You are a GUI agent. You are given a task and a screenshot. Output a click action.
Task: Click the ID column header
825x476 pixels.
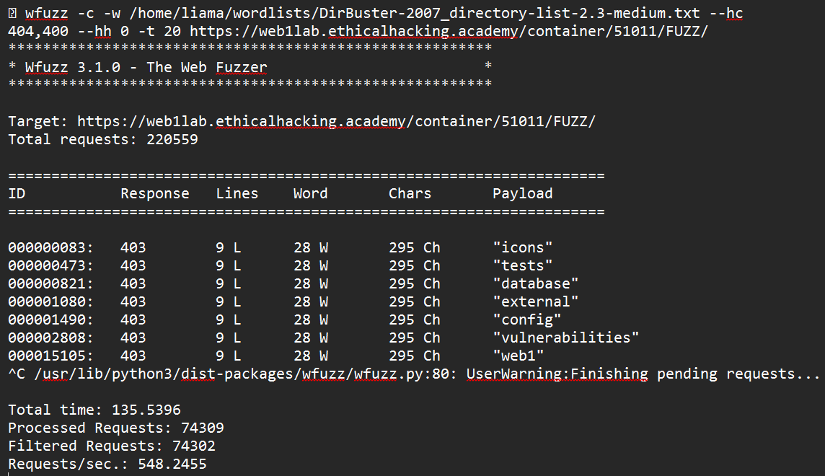pos(17,193)
